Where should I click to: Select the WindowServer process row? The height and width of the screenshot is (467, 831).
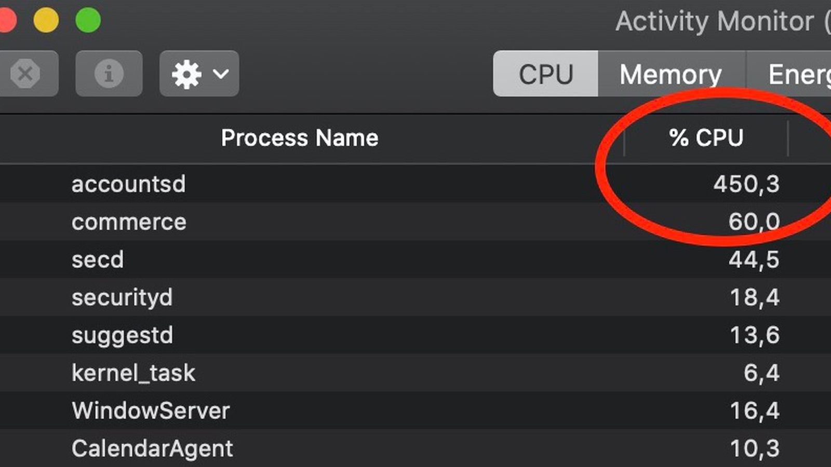pyautogui.click(x=151, y=411)
